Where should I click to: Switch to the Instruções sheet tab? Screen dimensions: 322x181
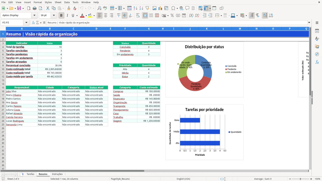pyautogui.click(x=57, y=174)
